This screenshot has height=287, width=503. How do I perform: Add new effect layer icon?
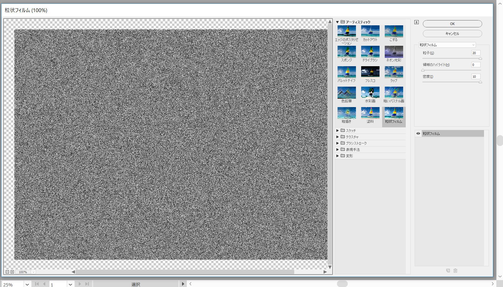tap(448, 271)
